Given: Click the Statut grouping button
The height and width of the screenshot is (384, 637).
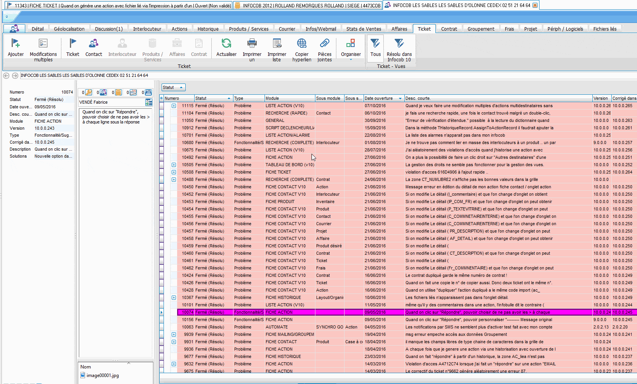Looking at the screenshot, I should click(x=173, y=87).
